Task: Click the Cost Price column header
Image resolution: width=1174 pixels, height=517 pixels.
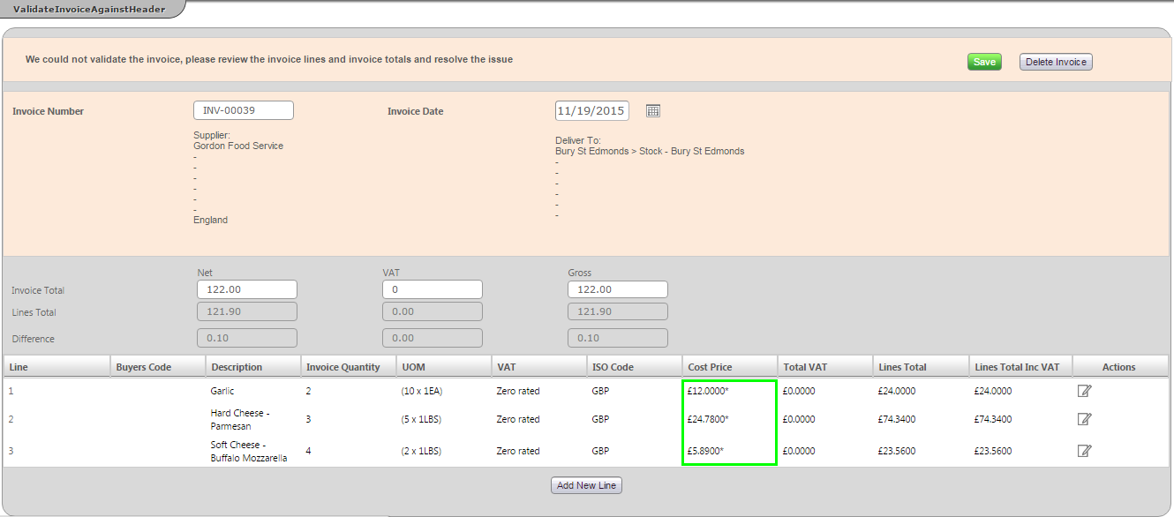Action: pyautogui.click(x=710, y=367)
